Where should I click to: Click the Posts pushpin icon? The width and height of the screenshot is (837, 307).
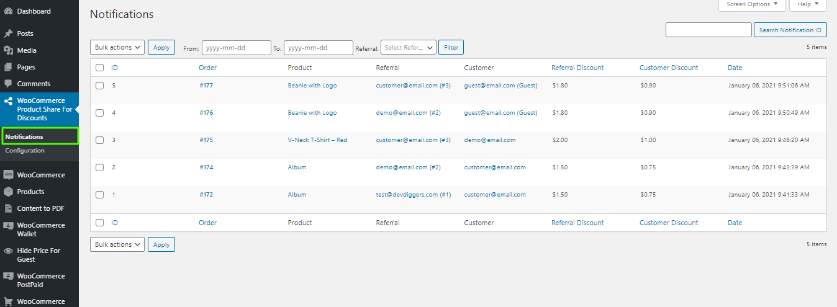click(9, 33)
